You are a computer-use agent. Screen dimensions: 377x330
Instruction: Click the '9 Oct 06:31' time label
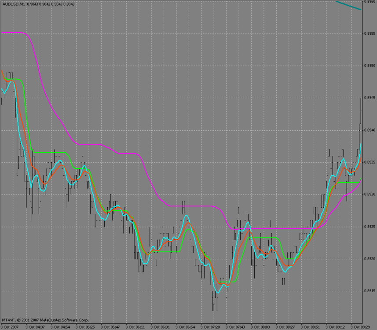tap(160, 327)
